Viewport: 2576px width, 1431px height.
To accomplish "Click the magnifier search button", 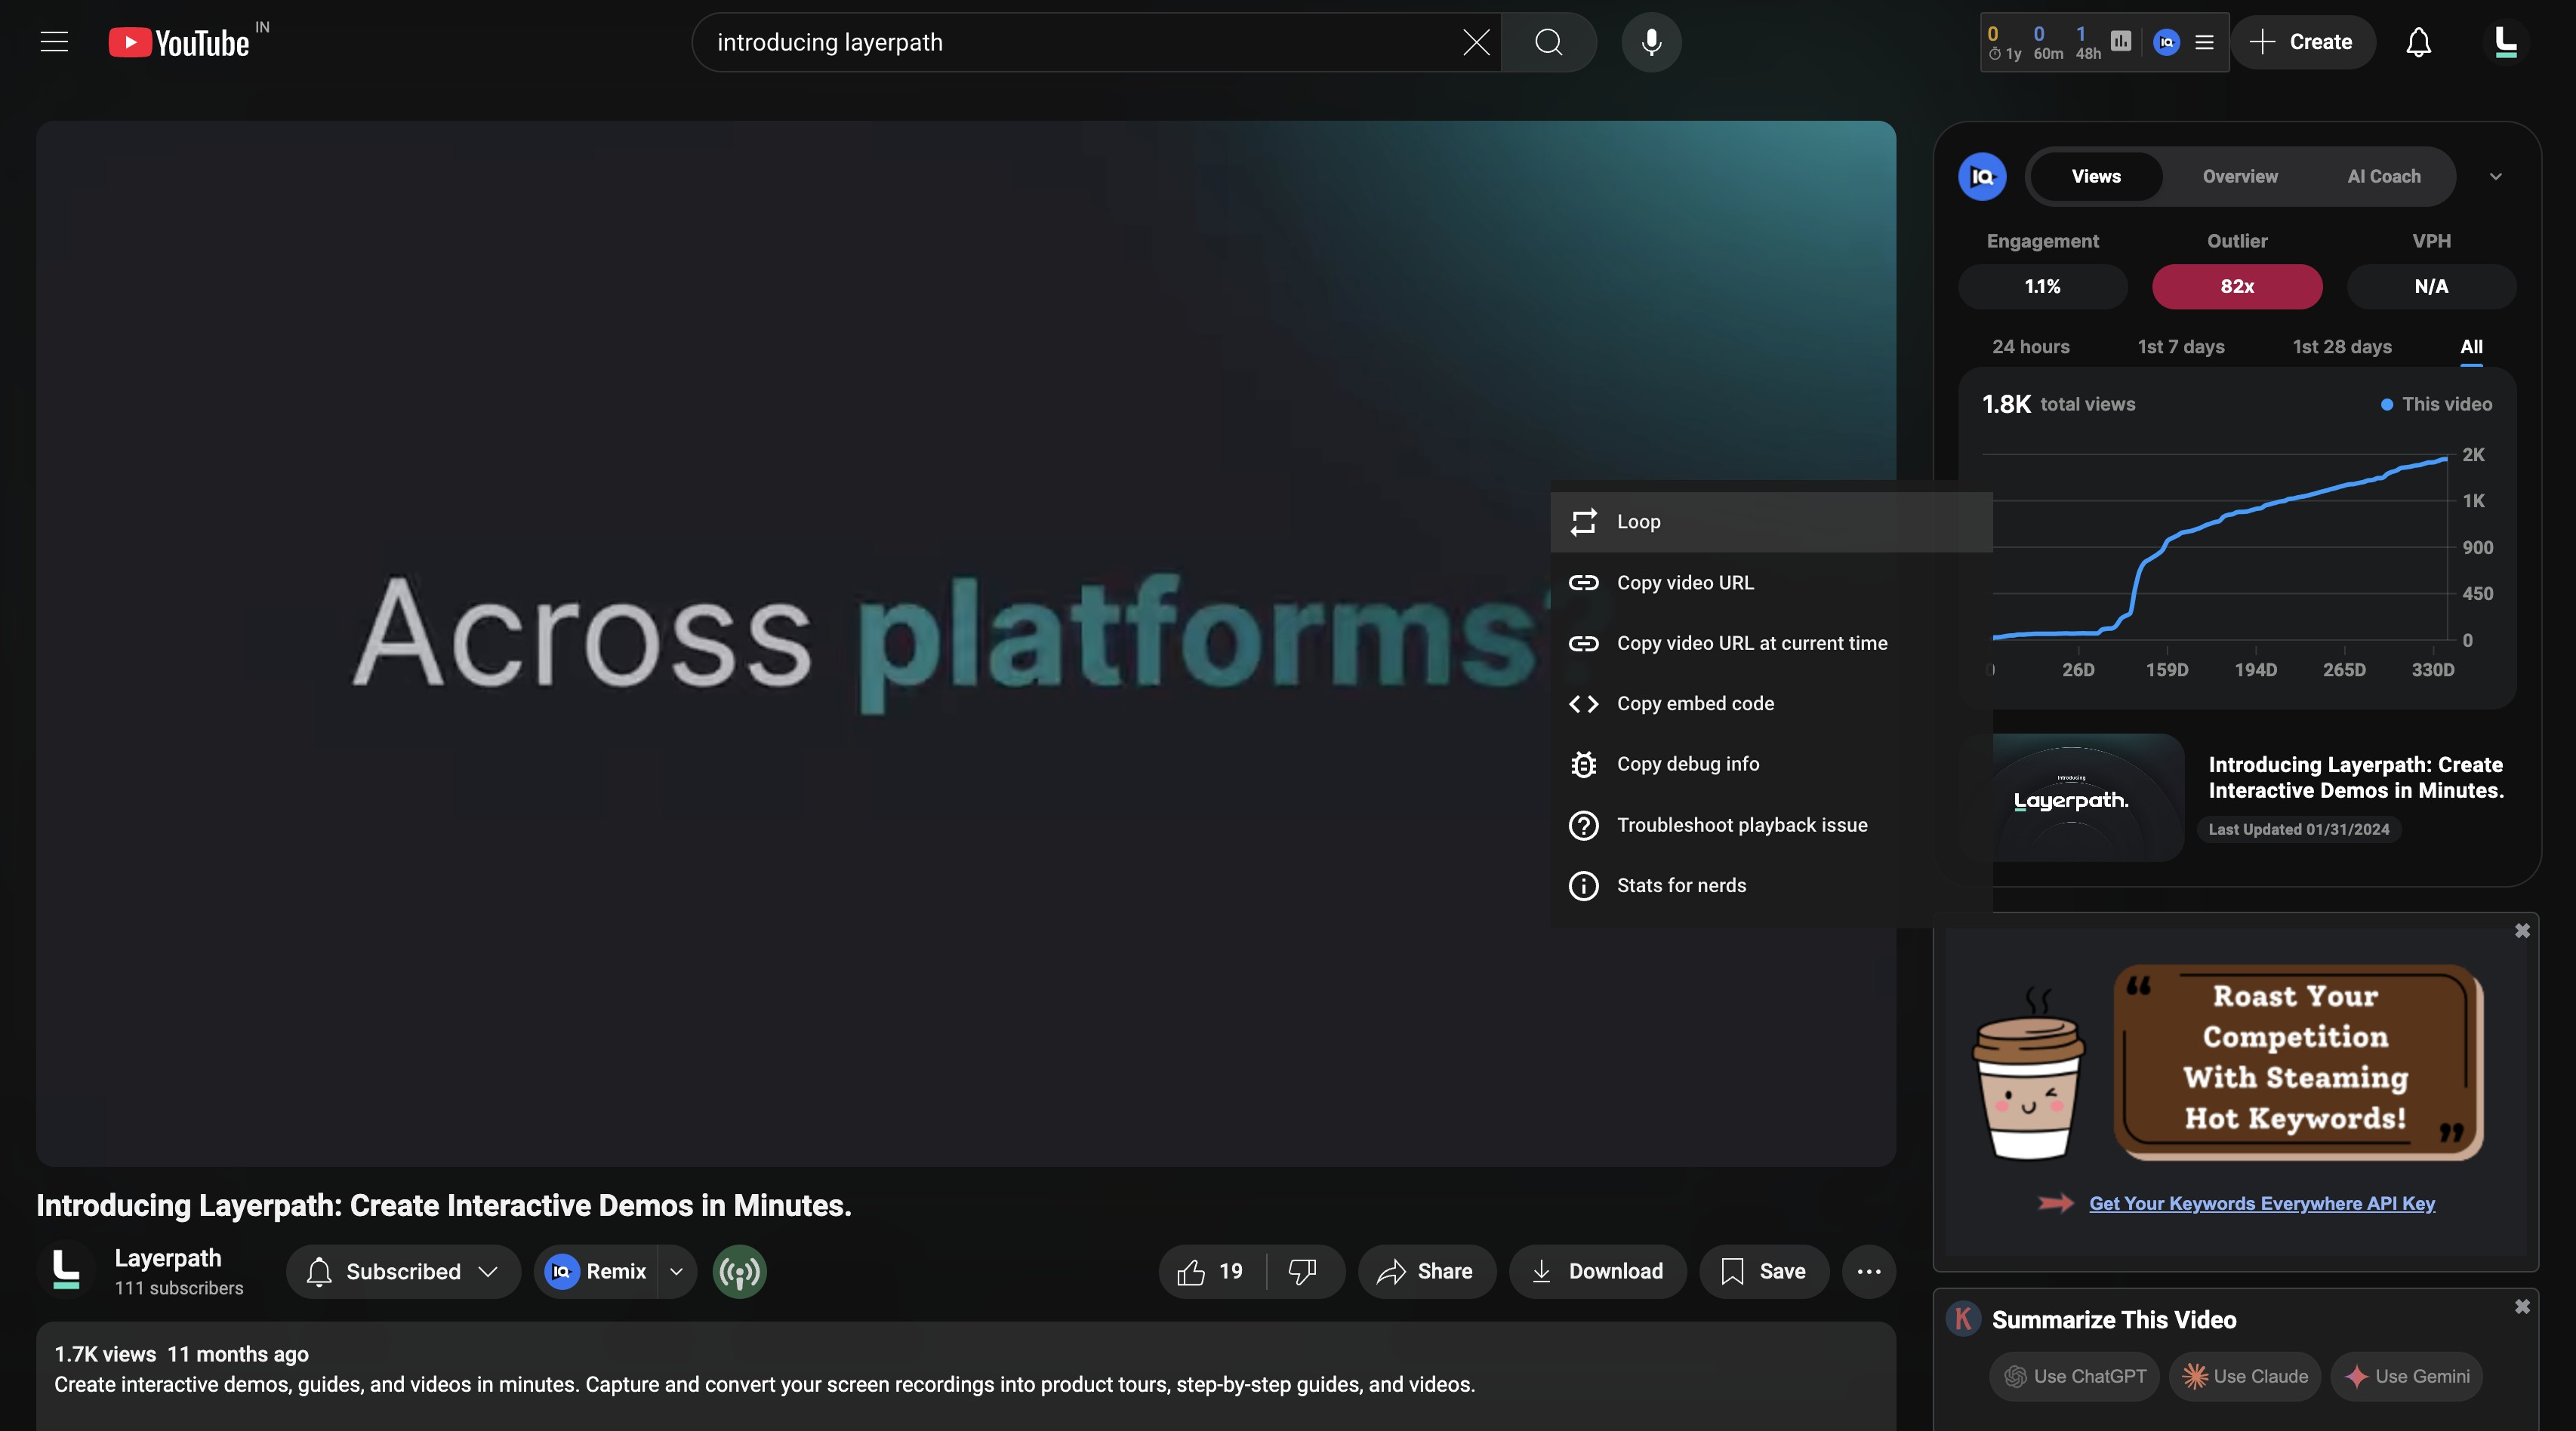I will pyautogui.click(x=1549, y=42).
